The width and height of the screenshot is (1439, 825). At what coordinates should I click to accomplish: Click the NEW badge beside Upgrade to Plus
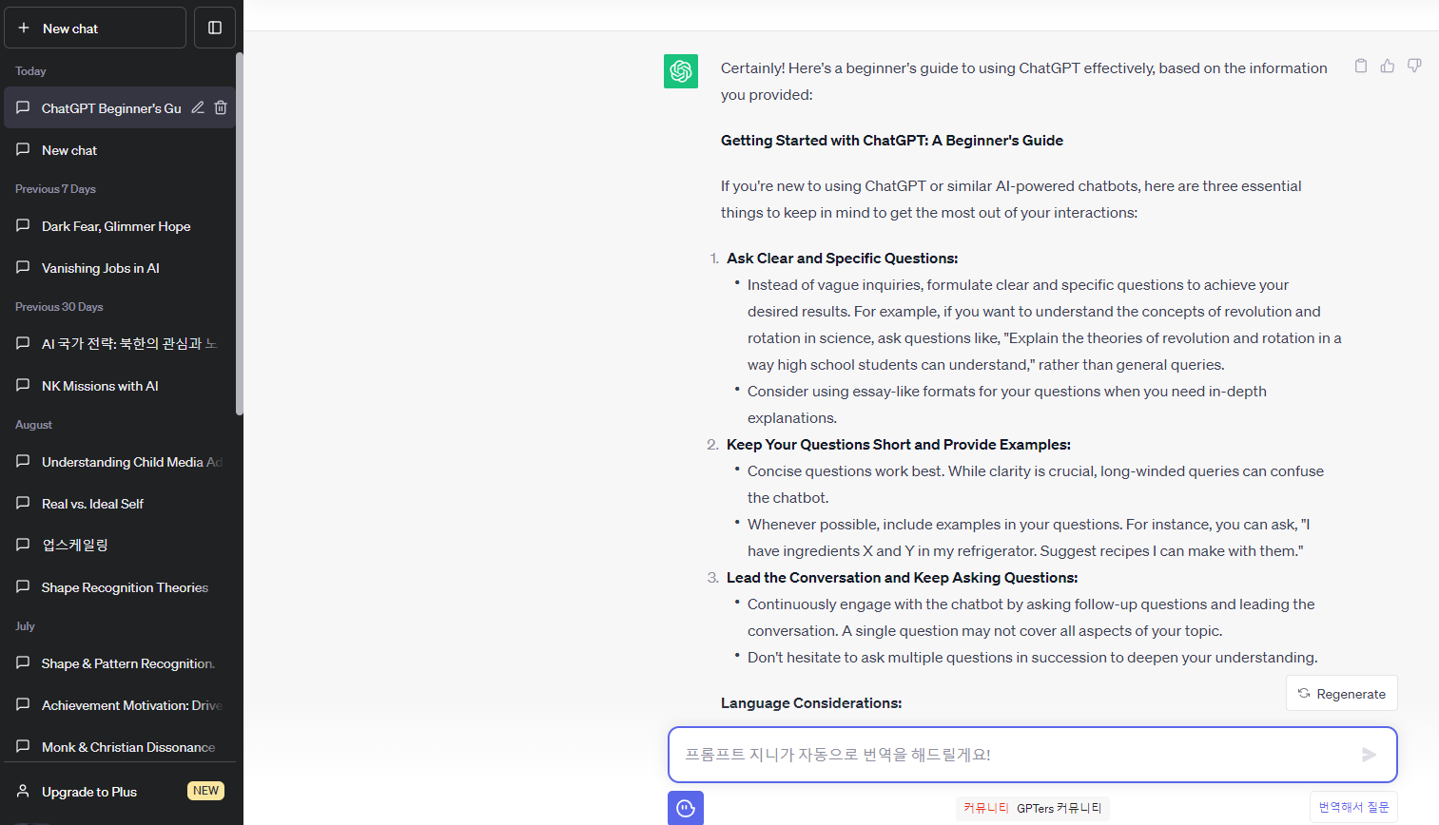point(205,791)
